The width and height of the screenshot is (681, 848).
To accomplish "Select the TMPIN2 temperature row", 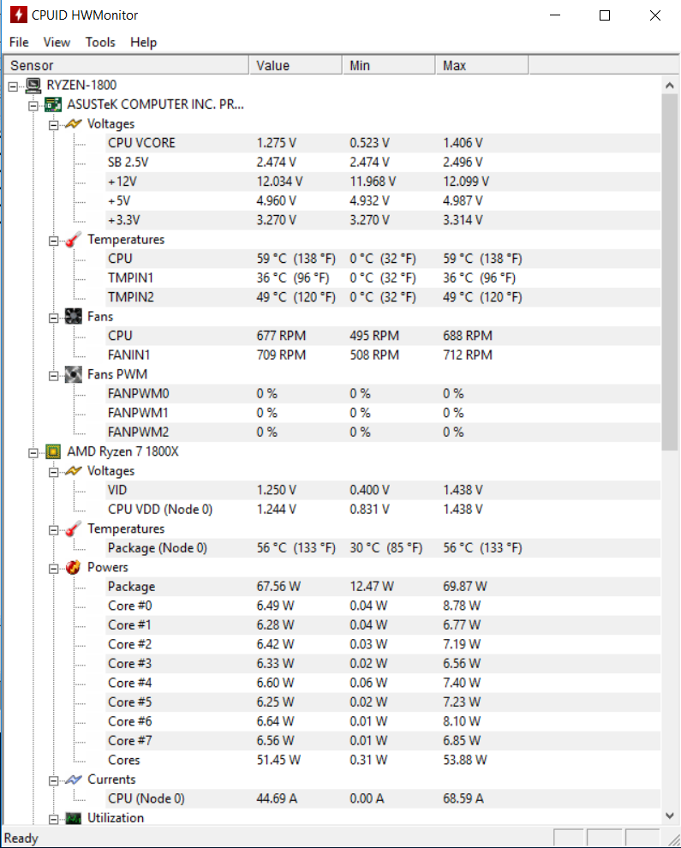I will coord(383,297).
